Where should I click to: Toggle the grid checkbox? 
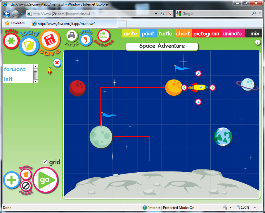pyautogui.click(x=45, y=162)
